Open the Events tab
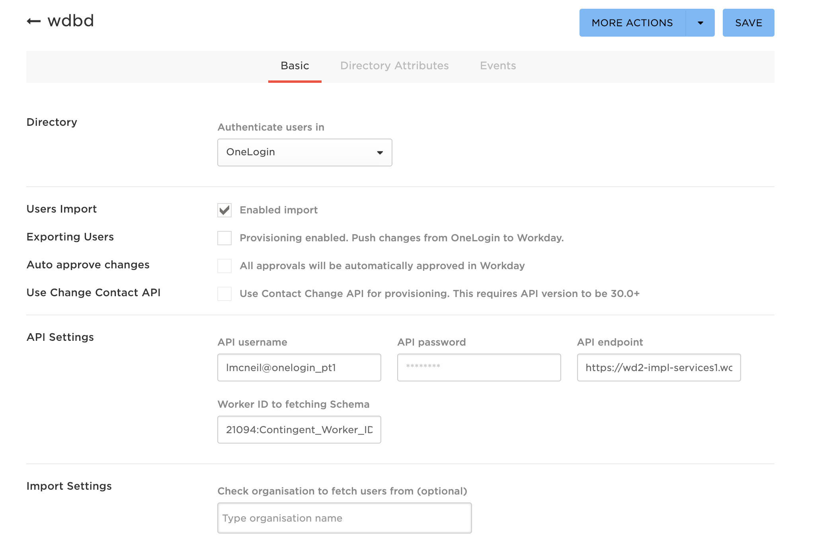This screenshot has height=559, width=835. coord(498,66)
